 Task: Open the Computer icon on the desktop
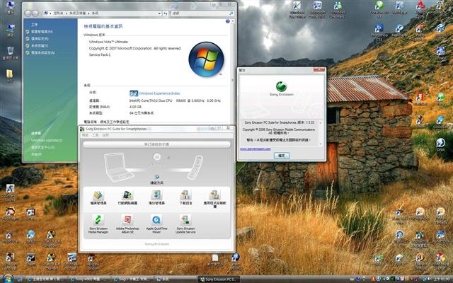click(x=10, y=8)
